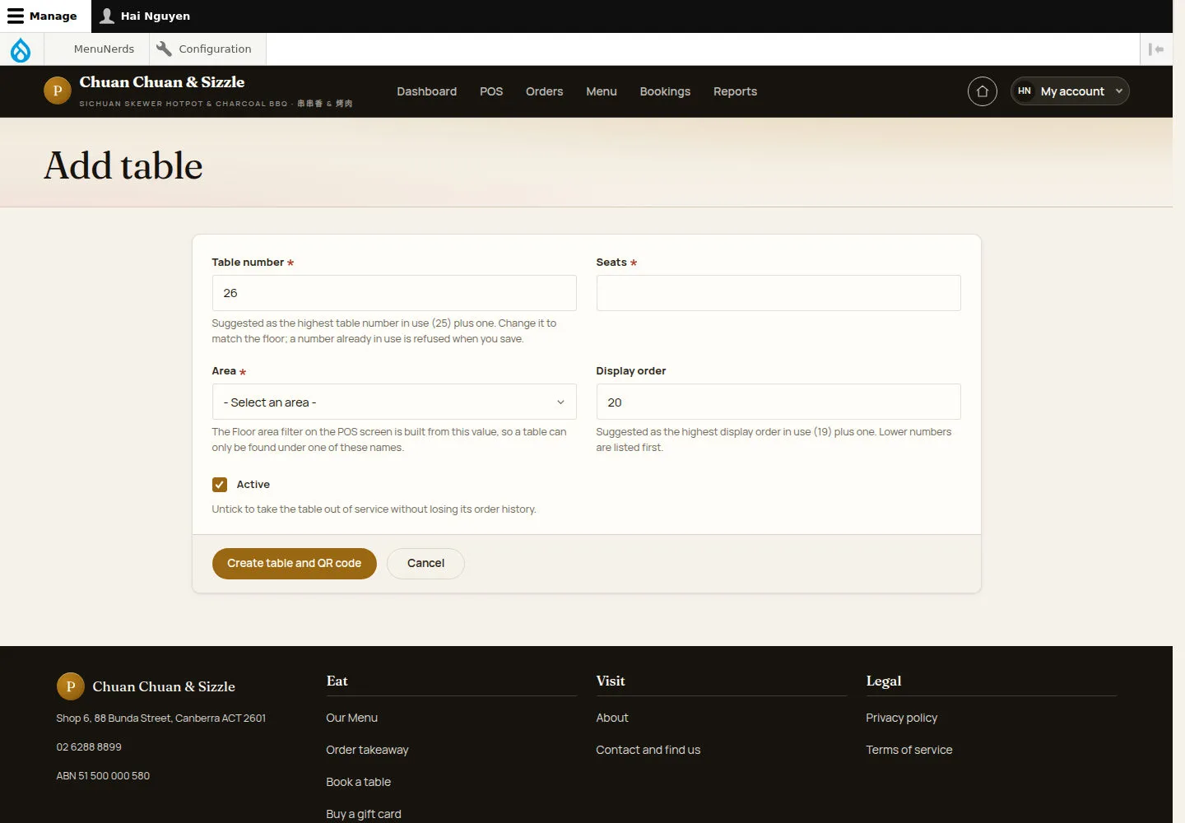
Task: Open the Our Menu footer link
Action: [x=352, y=718]
